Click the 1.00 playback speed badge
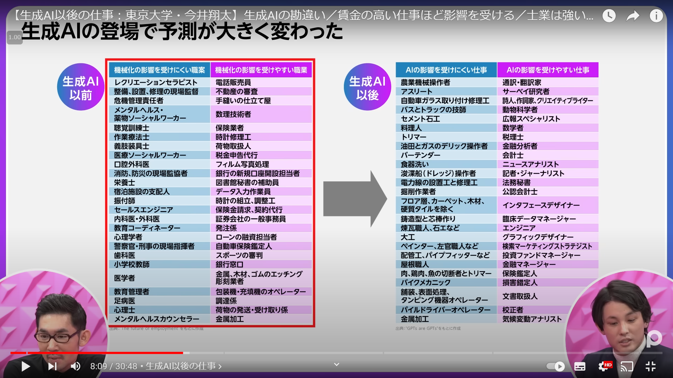673x378 pixels. pos(15,37)
